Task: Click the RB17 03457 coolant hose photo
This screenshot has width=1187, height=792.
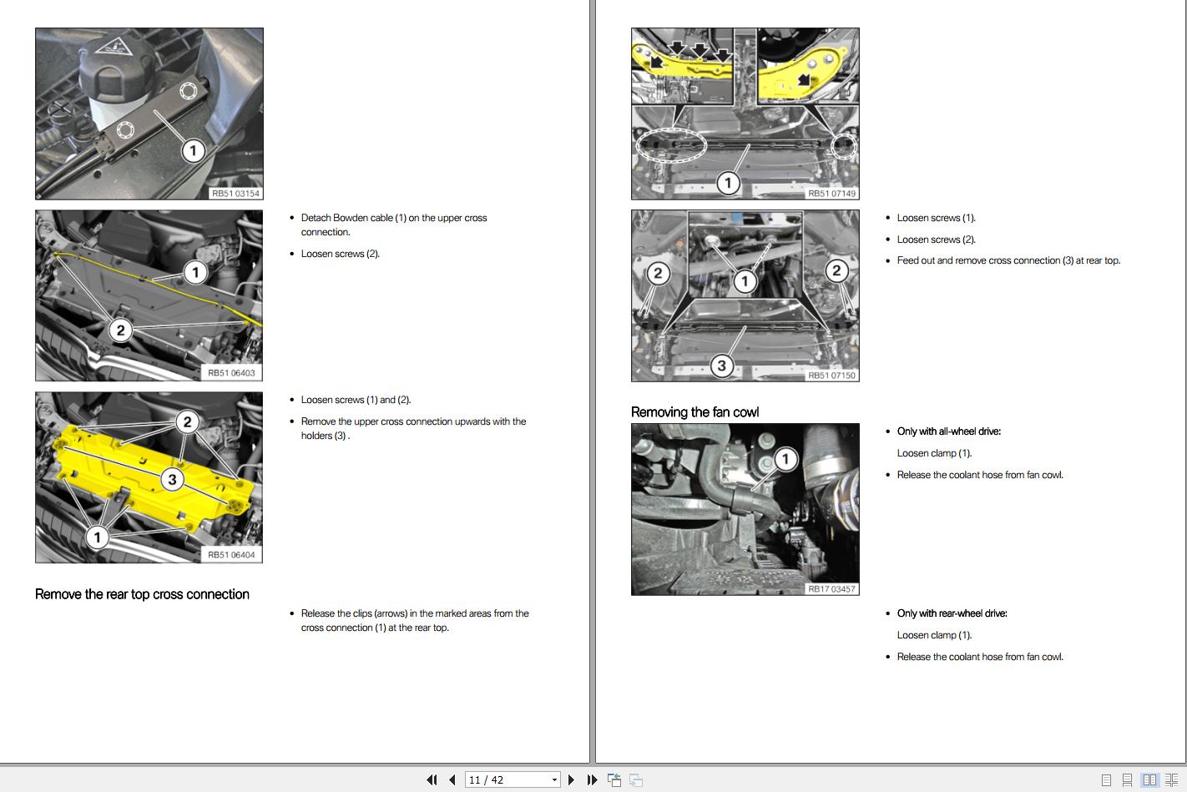Action: pos(745,509)
